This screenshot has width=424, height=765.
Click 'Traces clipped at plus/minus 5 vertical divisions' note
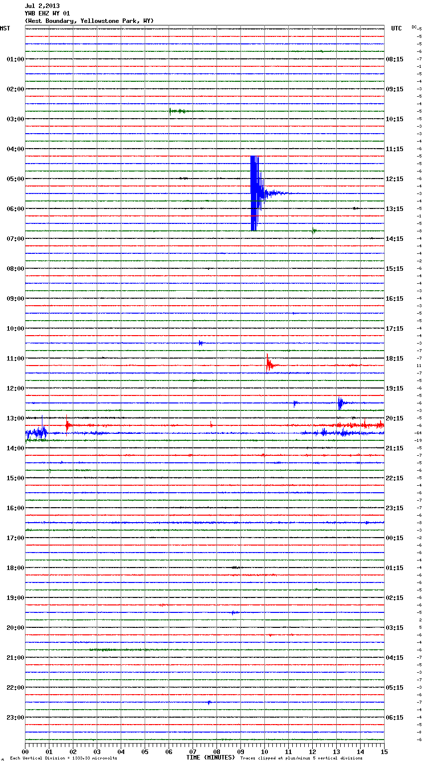(301, 758)
